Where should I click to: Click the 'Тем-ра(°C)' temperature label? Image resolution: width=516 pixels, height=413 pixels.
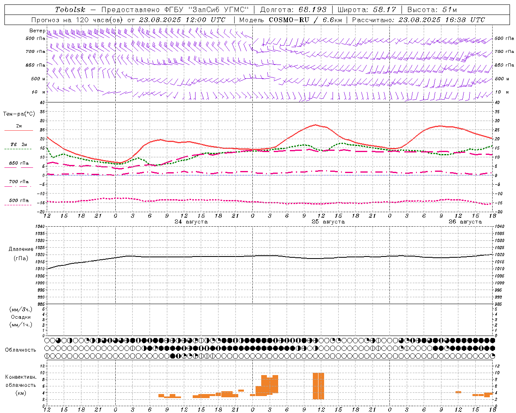click(19, 114)
